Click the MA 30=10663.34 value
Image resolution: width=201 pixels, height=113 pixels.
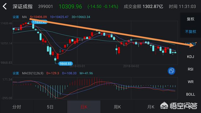pyautogui.click(x=81, y=17)
